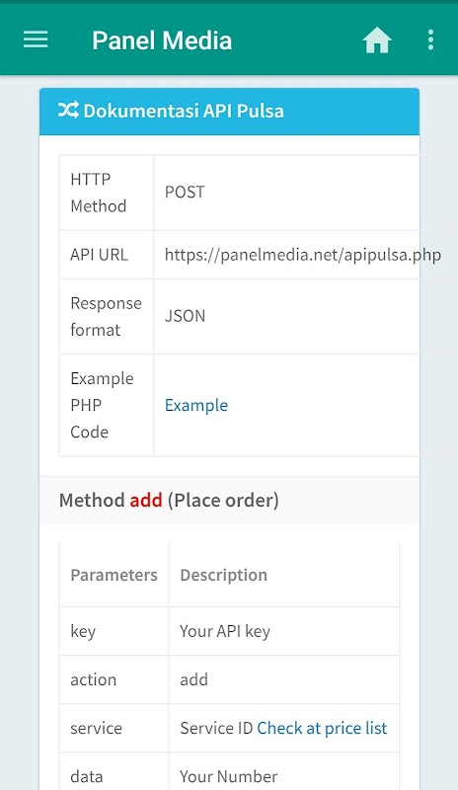This screenshot has height=790, width=458.
Task: Open the Example PHP code link
Action: [x=196, y=405]
